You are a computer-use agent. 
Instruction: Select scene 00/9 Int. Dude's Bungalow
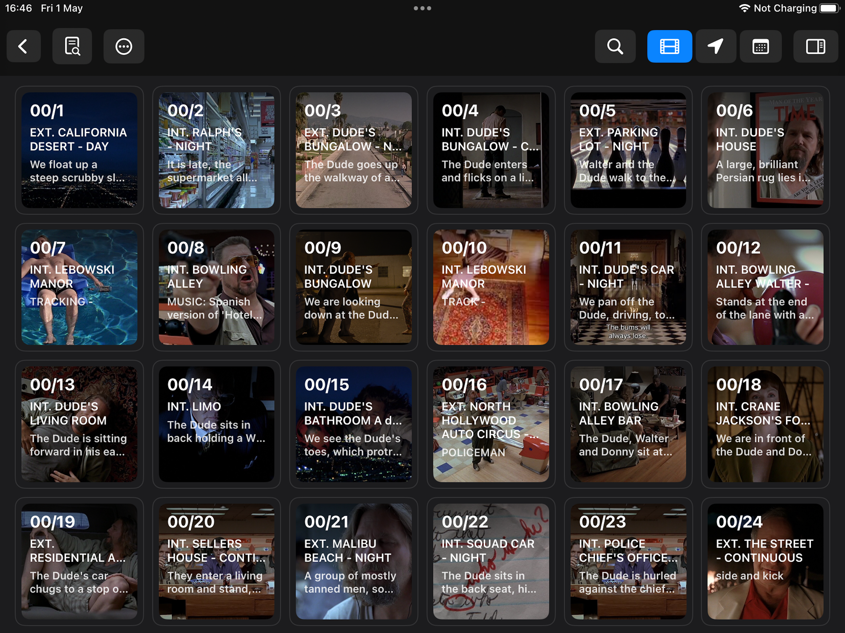click(354, 287)
